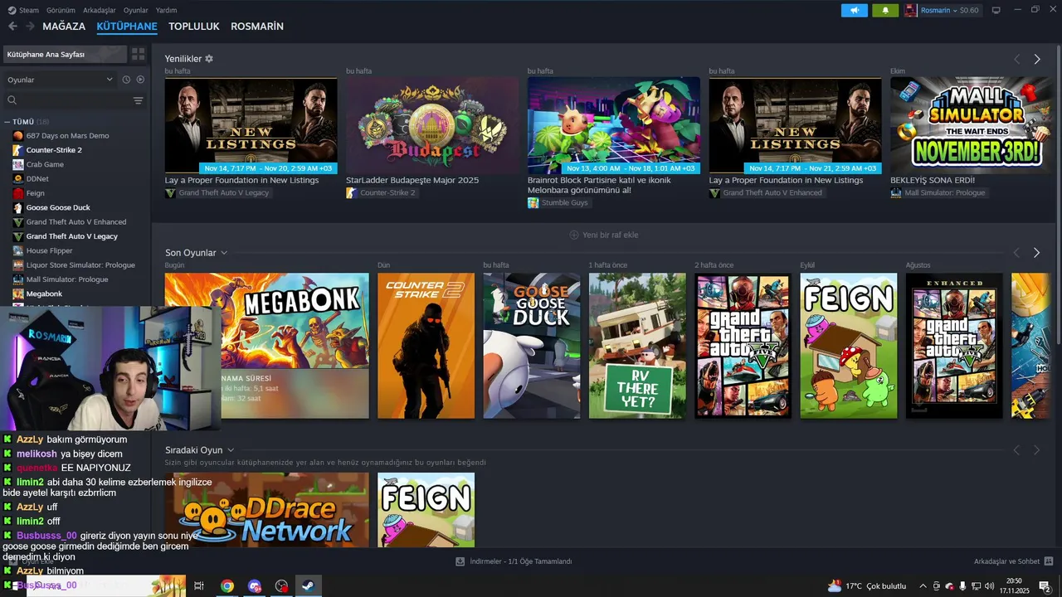The height and width of the screenshot is (597, 1062).
Task: Click the Windows notification center icon
Action: tap(1045, 586)
